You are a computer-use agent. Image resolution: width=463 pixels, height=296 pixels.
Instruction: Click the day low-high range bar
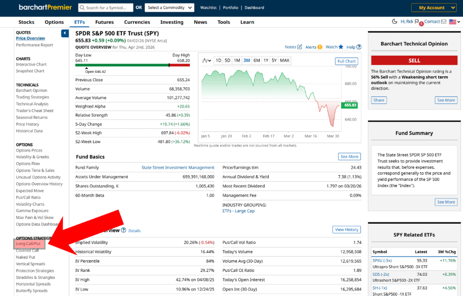click(132, 65)
